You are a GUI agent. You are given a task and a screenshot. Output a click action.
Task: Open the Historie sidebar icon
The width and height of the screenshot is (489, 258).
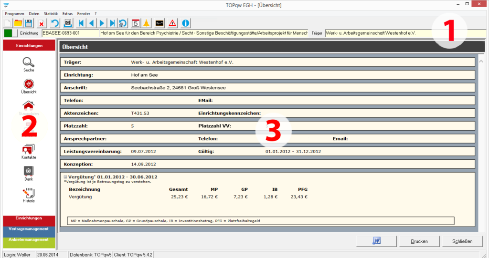click(29, 193)
